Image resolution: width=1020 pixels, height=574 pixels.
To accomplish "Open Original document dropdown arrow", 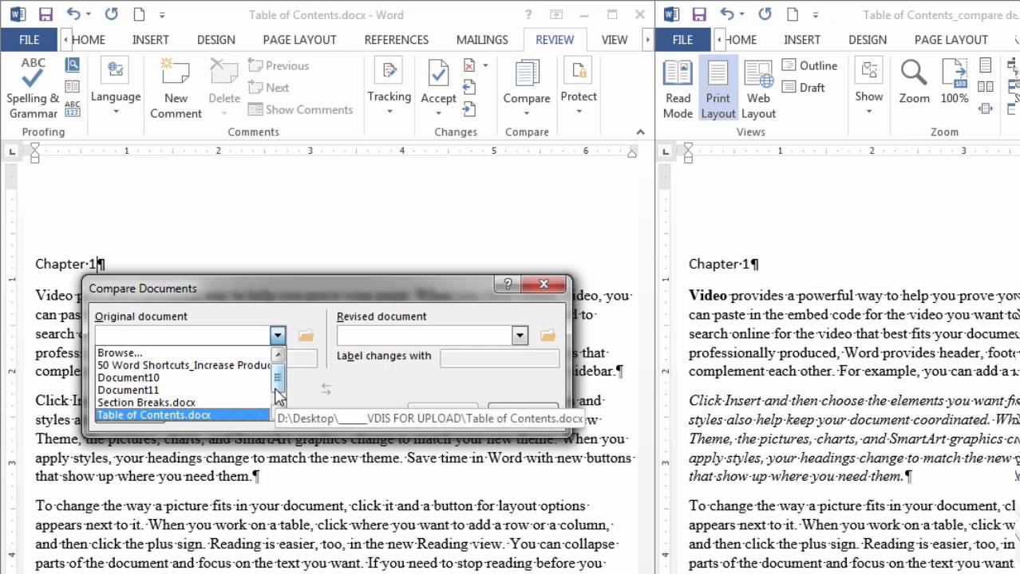I will point(277,336).
